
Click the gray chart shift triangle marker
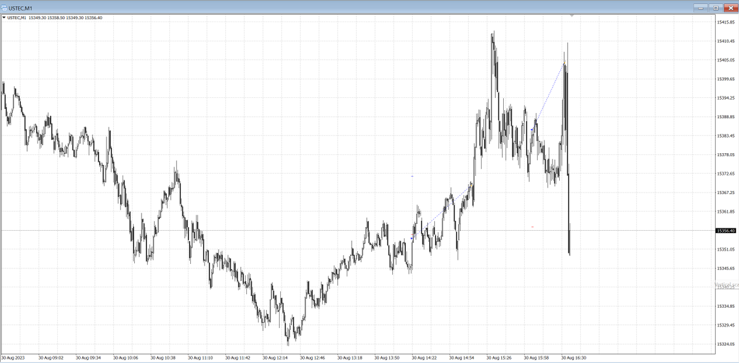(572, 15)
